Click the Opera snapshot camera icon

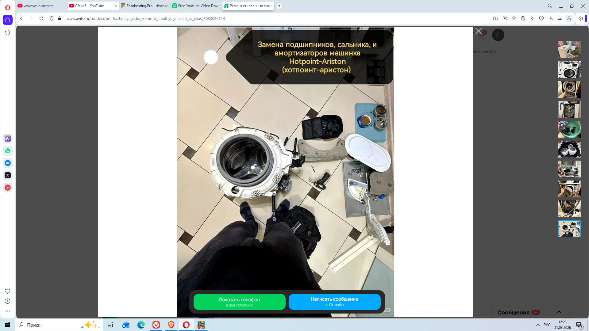514,18
